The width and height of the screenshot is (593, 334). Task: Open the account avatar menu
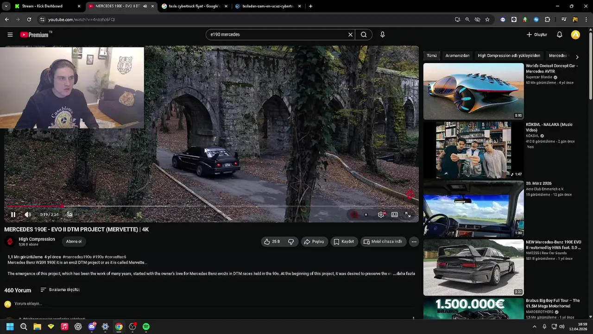click(x=575, y=34)
